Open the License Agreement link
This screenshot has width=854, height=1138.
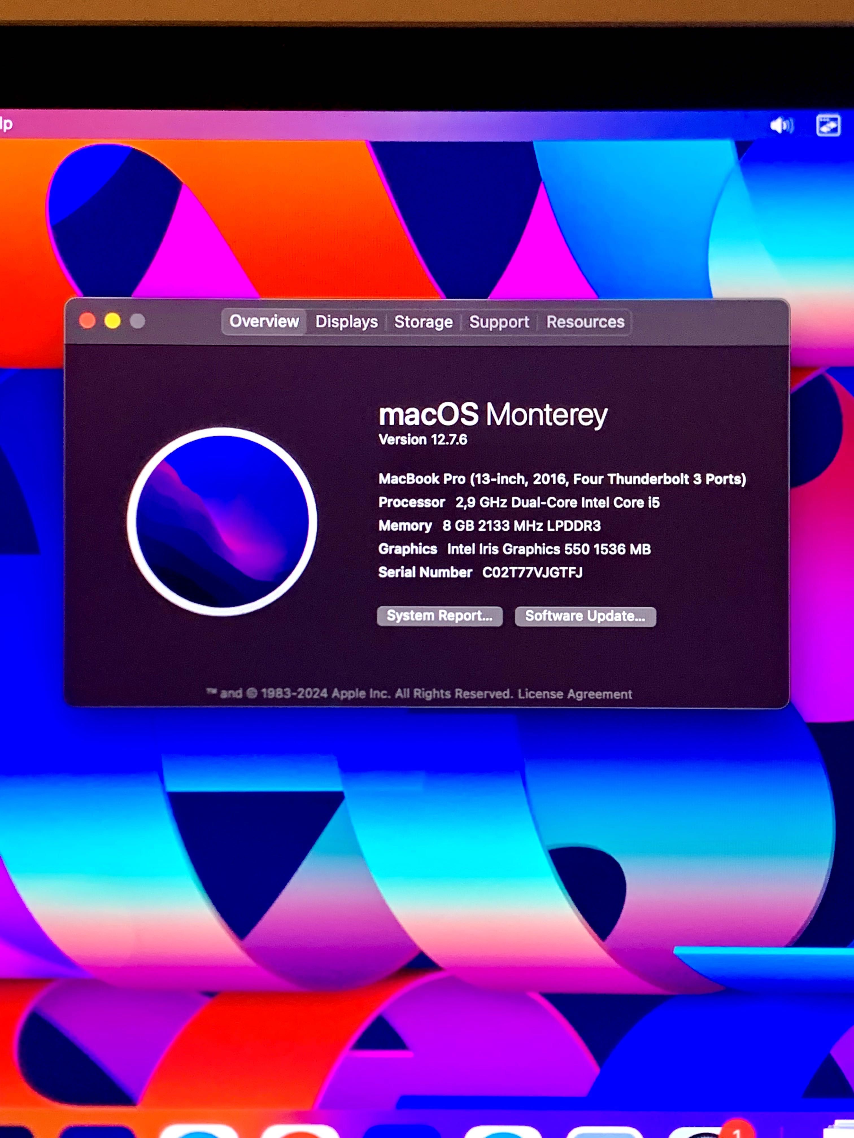point(574,694)
